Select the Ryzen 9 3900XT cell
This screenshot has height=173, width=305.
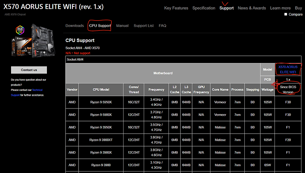[101, 140]
